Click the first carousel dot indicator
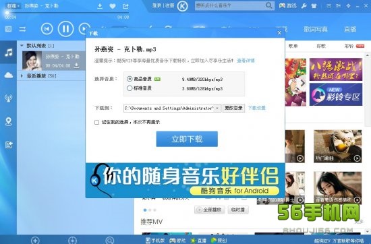371x244 pixels. 145,210
